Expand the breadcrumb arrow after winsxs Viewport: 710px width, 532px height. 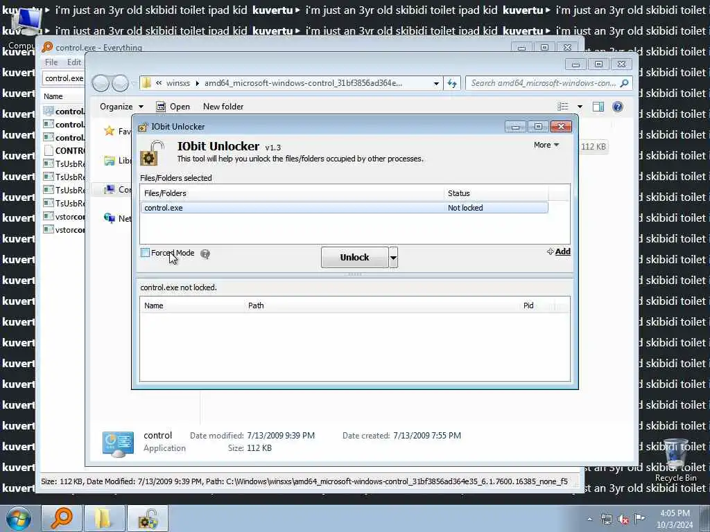[198, 83]
